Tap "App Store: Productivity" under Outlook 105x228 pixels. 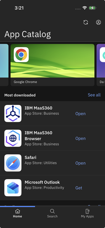tap(44, 188)
